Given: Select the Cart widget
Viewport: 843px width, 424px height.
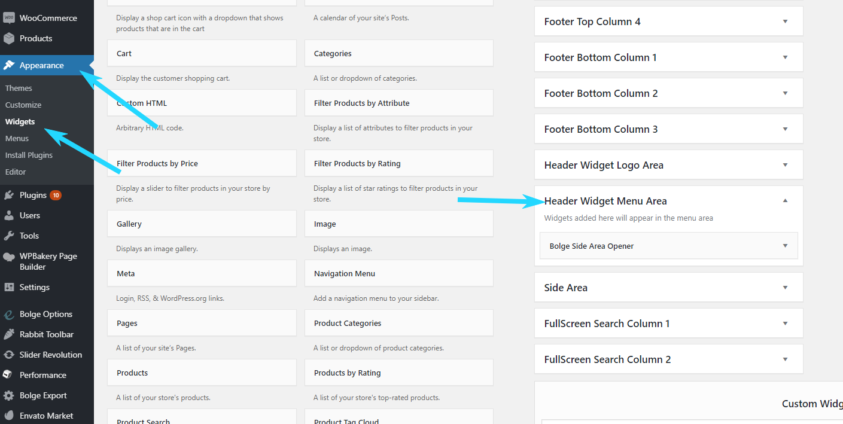Looking at the screenshot, I should coord(202,53).
